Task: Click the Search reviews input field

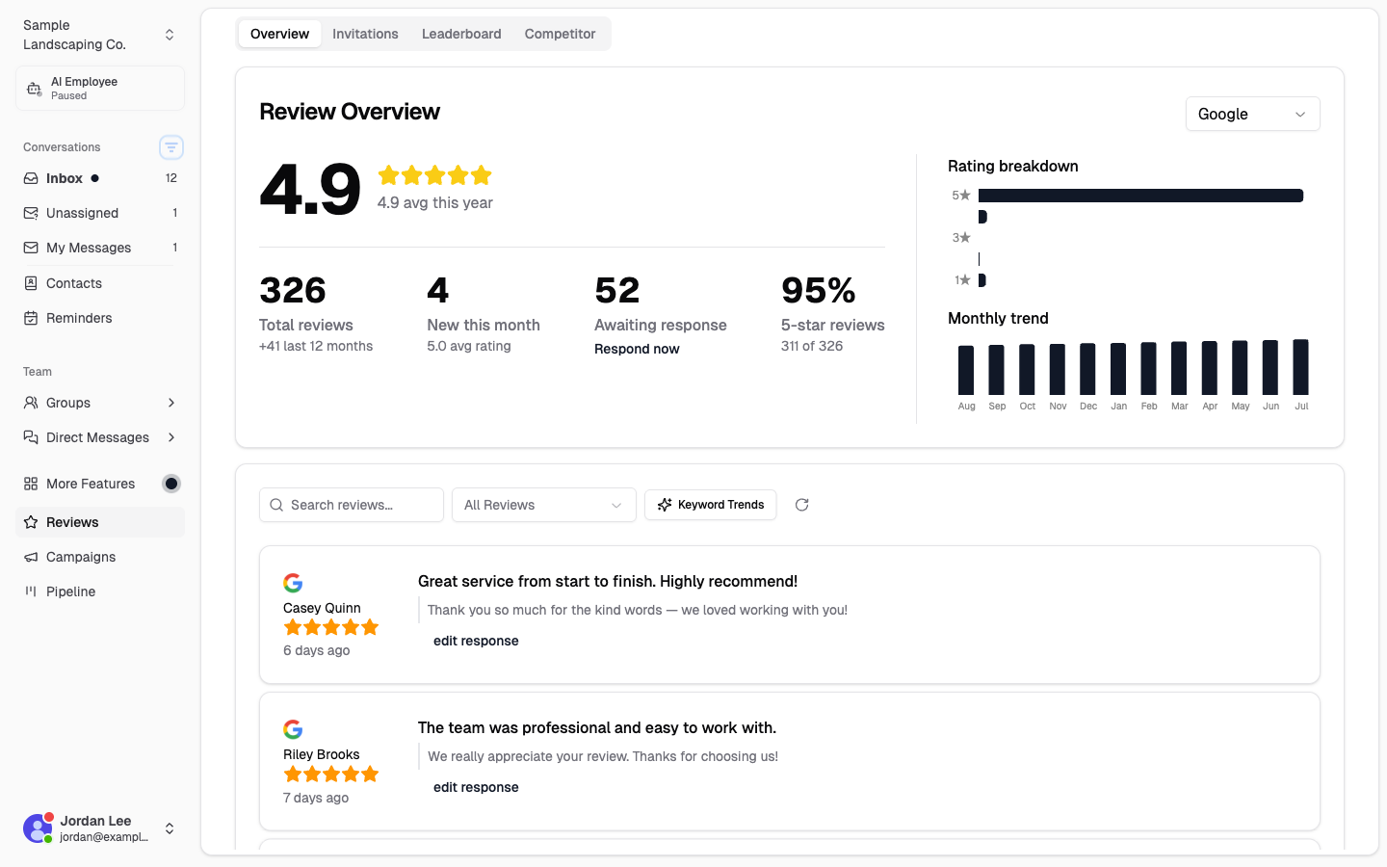Action: [x=352, y=505]
